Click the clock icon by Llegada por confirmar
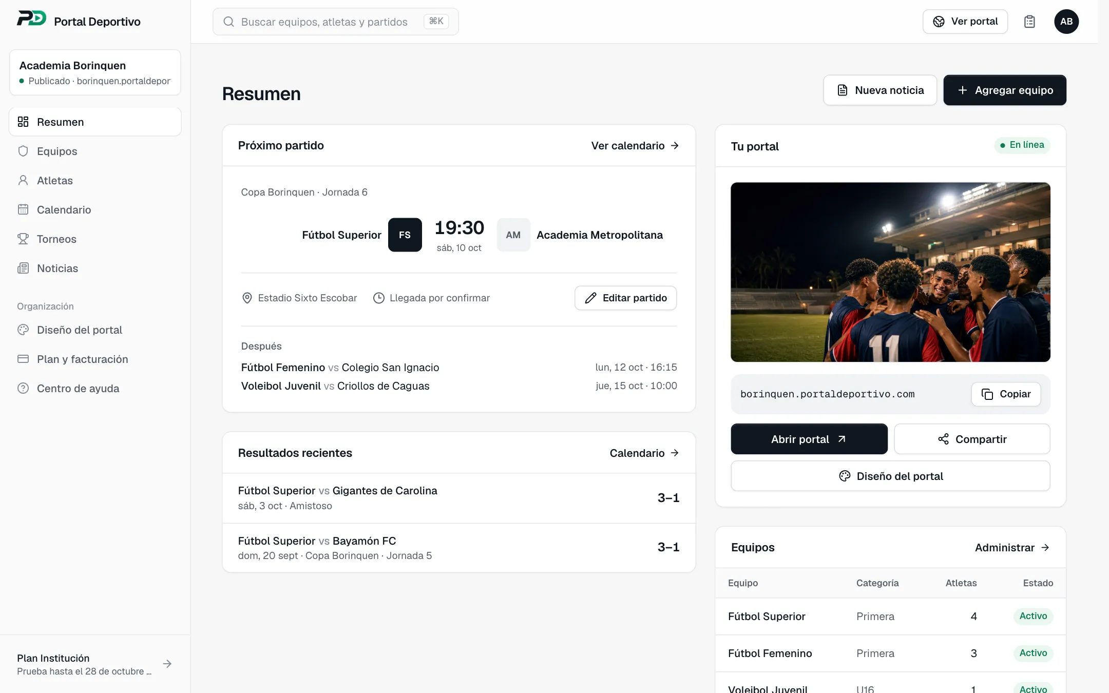 click(x=378, y=298)
